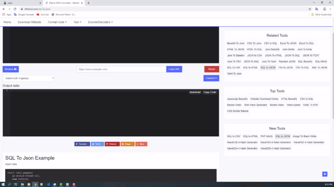Viewport: 334px width, 187px height.
Task: Click the Copy Code button
Action: 210,92
